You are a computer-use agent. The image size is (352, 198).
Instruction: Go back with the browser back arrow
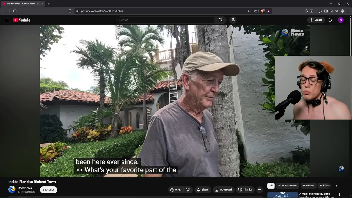click(x=4, y=11)
